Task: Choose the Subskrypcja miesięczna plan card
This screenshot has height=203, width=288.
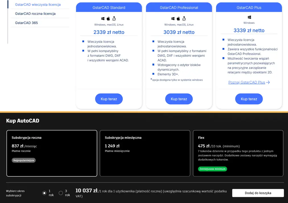Action: [x=145, y=153]
